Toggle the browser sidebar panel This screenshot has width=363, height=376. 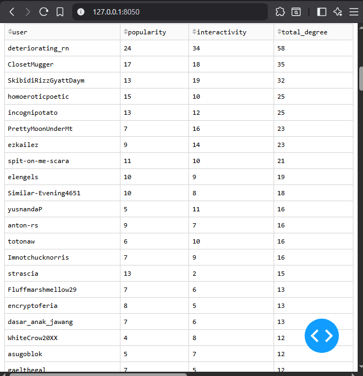(322, 12)
